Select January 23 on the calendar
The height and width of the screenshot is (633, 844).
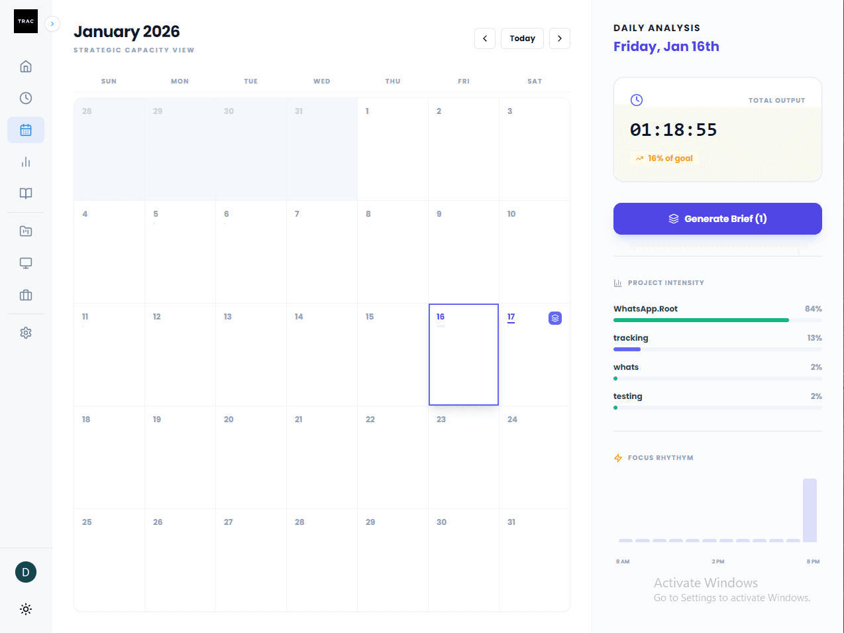463,457
